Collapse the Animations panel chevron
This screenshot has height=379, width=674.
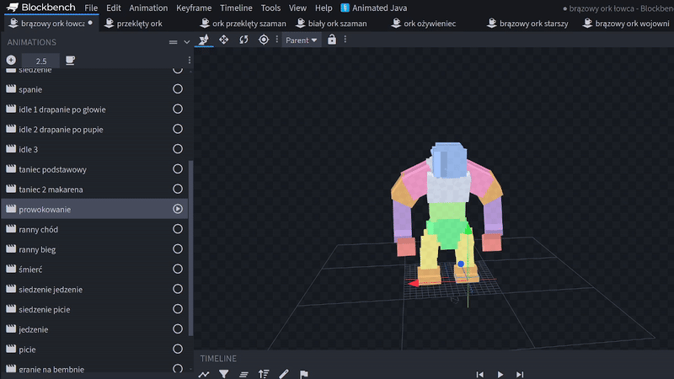[x=187, y=42]
